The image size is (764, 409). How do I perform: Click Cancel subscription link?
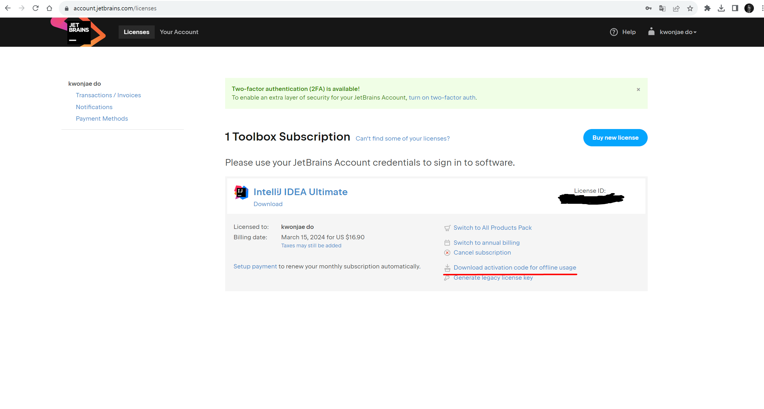coord(482,252)
